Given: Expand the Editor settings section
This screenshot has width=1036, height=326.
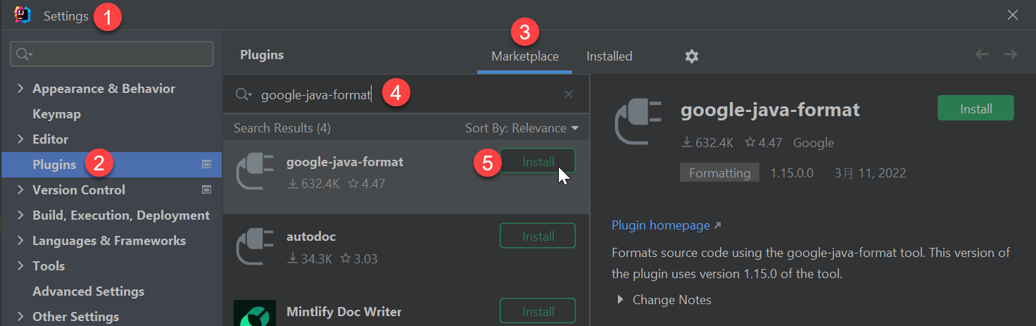Looking at the screenshot, I should (20, 139).
